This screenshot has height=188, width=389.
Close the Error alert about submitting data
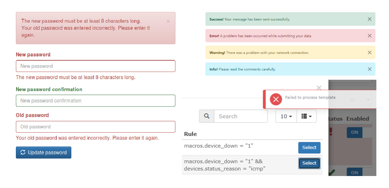(370, 36)
